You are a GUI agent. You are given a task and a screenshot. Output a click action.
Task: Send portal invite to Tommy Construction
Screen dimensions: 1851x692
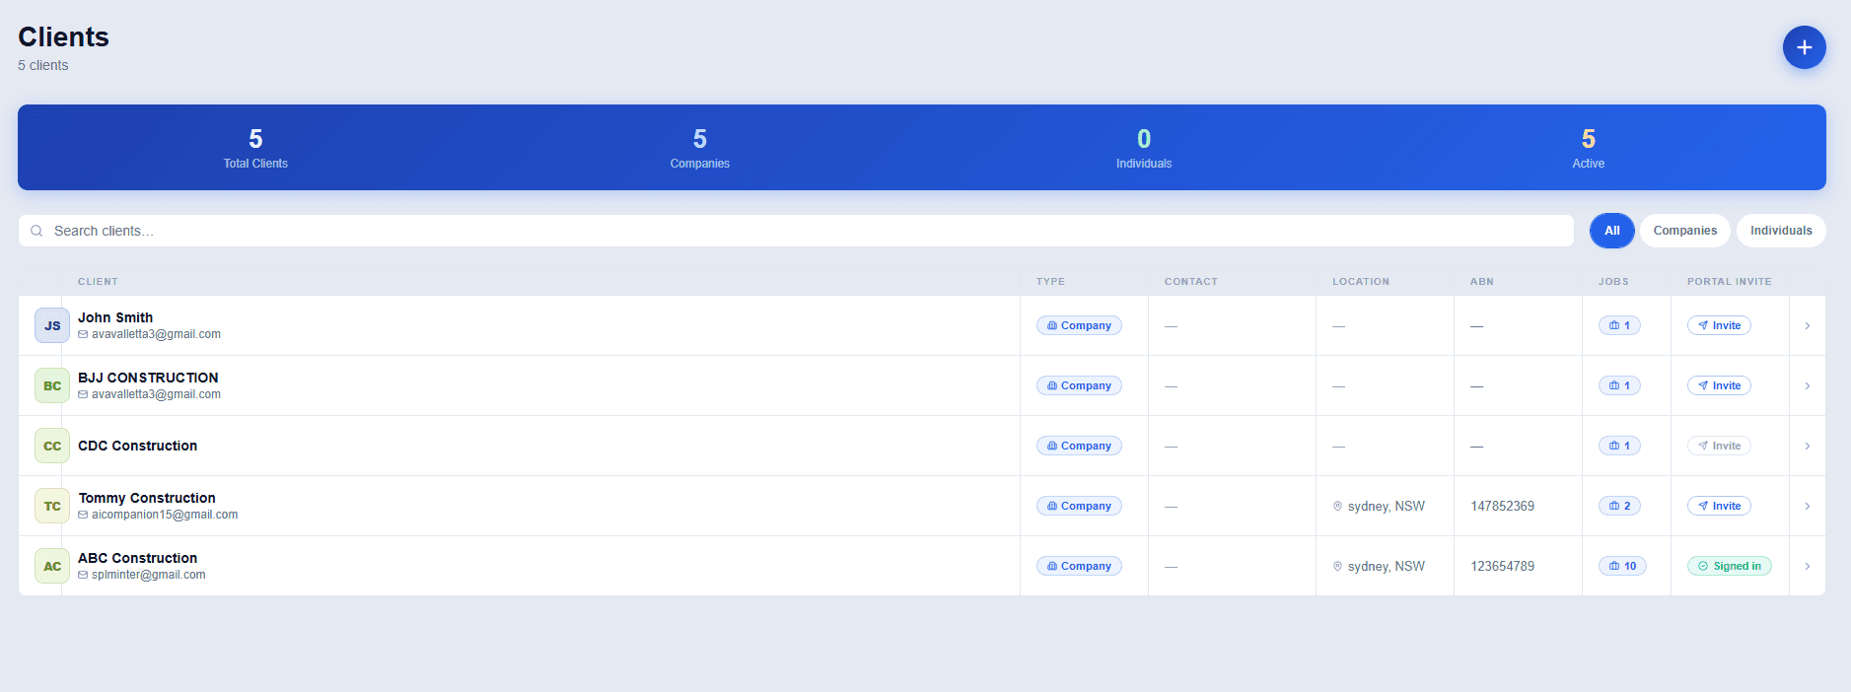point(1719,506)
